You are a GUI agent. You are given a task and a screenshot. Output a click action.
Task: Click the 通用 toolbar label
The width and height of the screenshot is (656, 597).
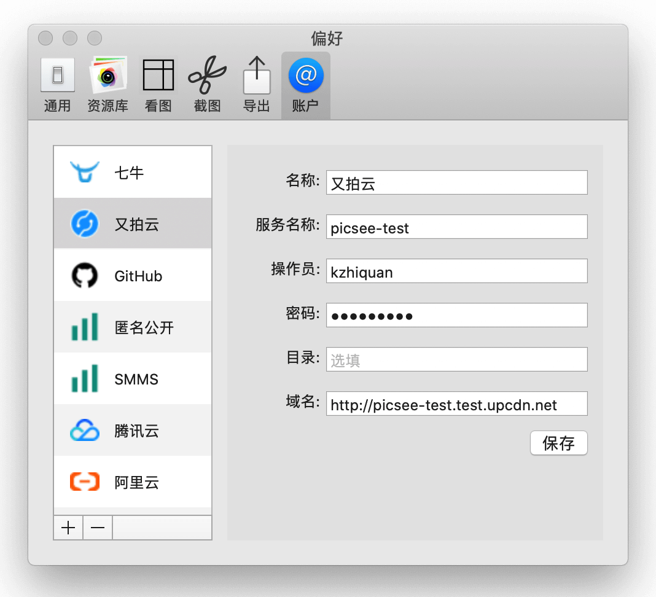point(57,106)
